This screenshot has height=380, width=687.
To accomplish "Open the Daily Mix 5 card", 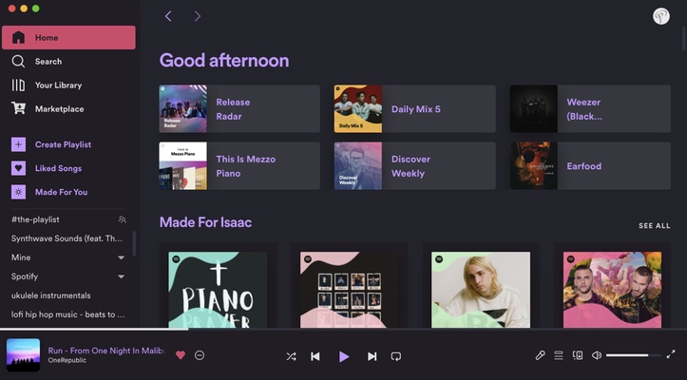I will pos(415,108).
